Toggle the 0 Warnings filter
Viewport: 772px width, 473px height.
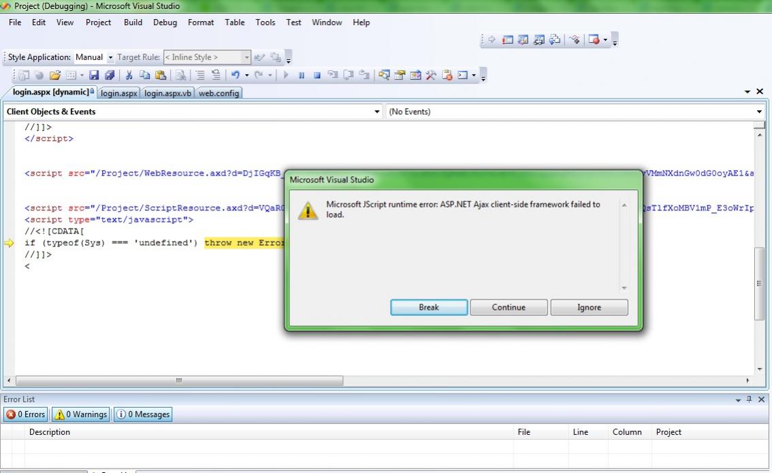pos(81,414)
